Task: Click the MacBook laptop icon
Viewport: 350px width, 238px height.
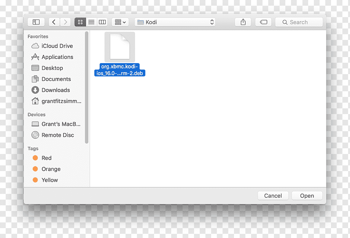Action: [x=35, y=124]
